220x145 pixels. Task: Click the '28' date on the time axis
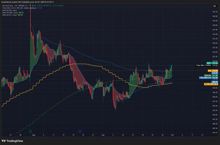coord(20,135)
